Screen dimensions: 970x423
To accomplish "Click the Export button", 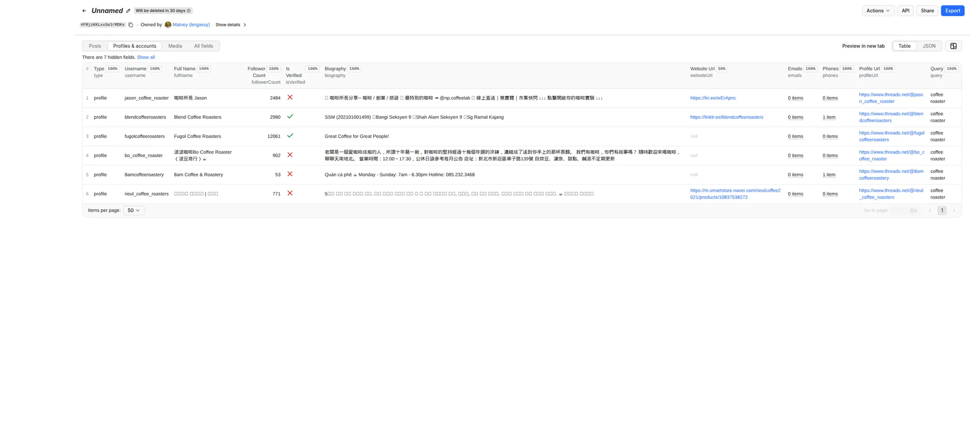I will (952, 11).
